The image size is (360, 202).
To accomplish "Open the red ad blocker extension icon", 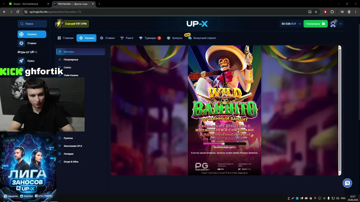I will 325,12.
